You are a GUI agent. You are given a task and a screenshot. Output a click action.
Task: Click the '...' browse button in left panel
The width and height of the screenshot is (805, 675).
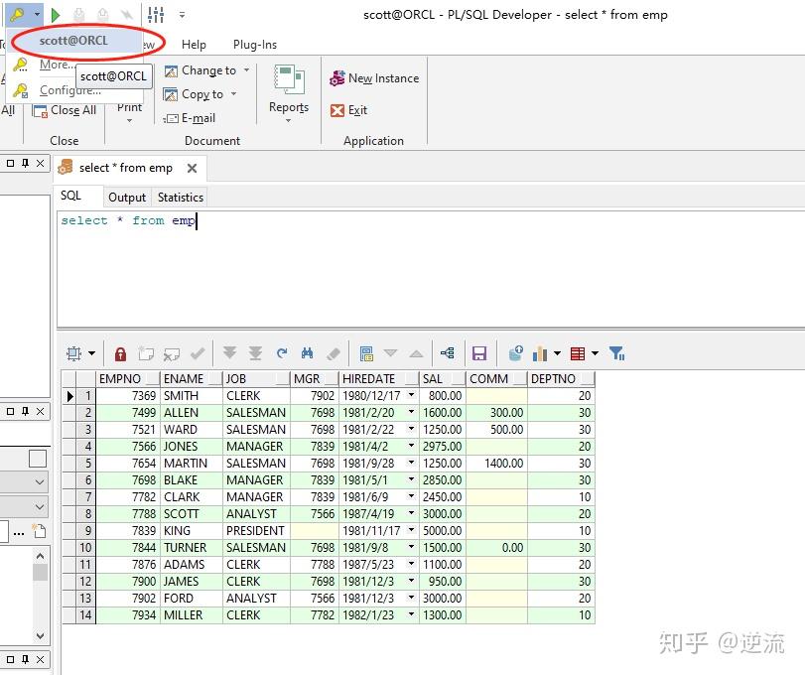[19, 533]
